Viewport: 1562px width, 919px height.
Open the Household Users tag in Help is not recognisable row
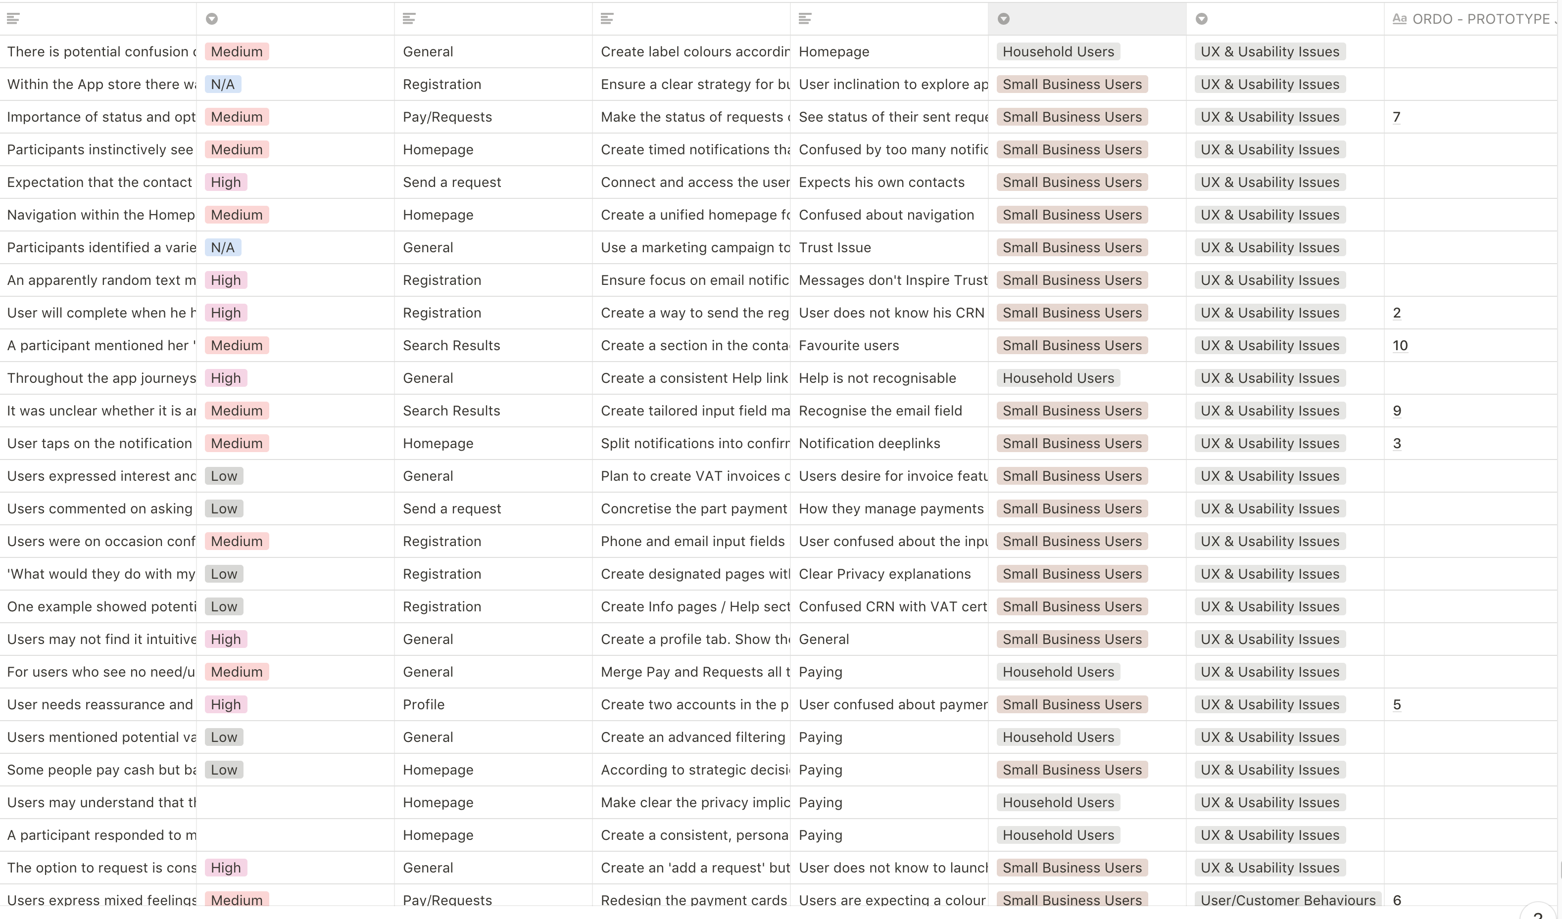pos(1059,378)
